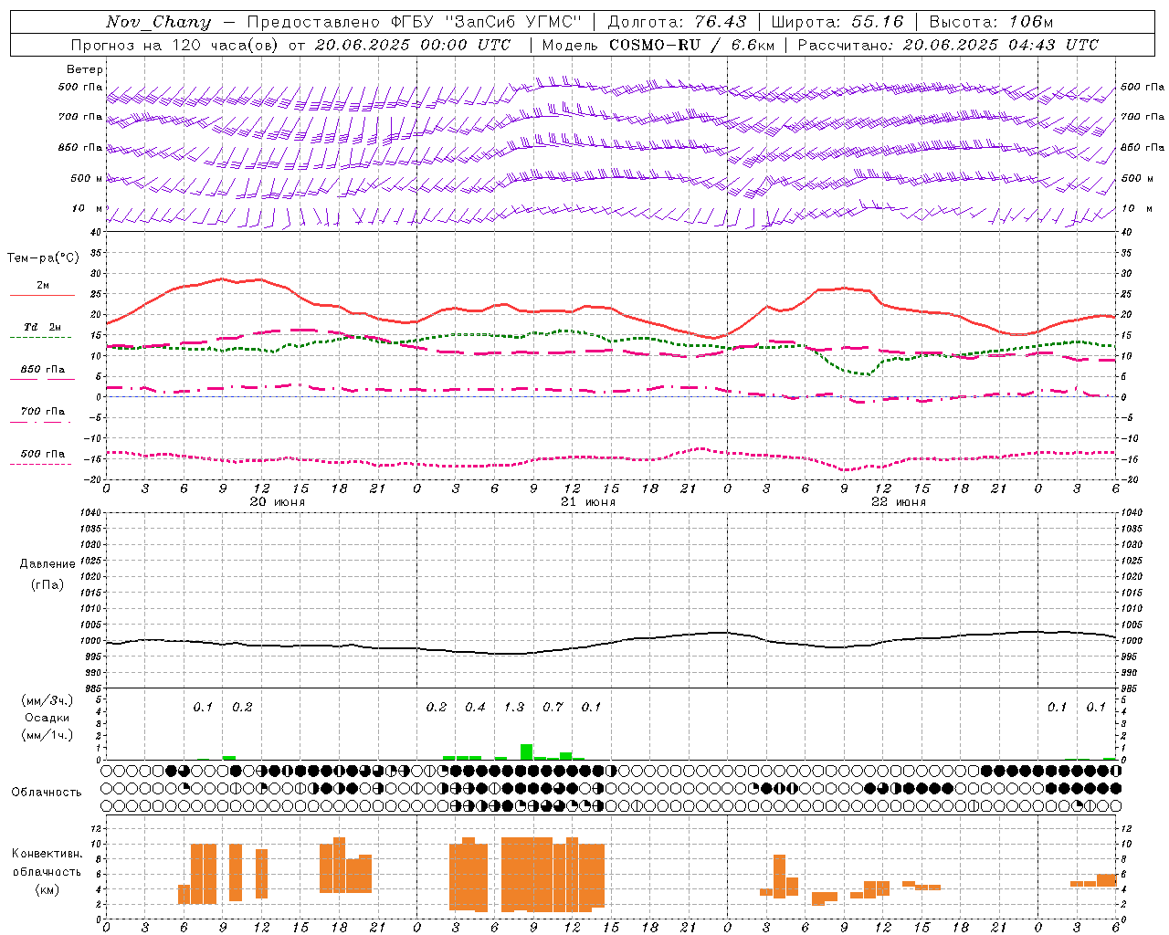Select the Прогноз на 120 часа(ов) forecast text
Viewport: 1169px width, 935px height.
pos(176,45)
